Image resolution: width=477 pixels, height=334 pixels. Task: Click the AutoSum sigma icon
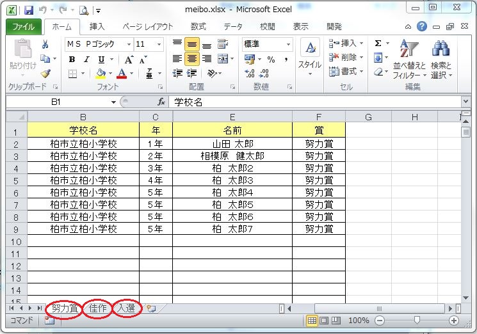378,44
